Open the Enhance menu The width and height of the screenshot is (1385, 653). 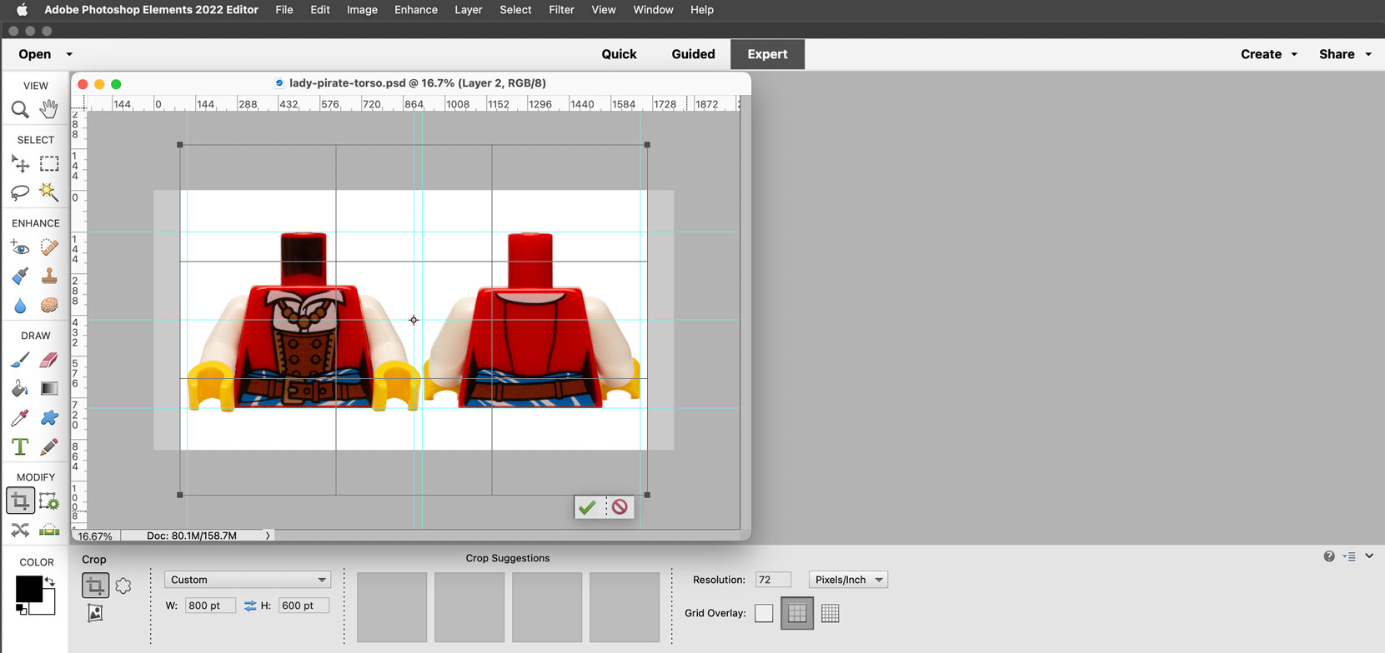pos(416,10)
